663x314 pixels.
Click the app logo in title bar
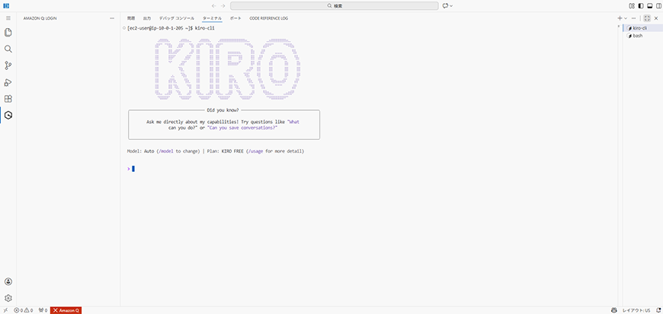tap(6, 6)
